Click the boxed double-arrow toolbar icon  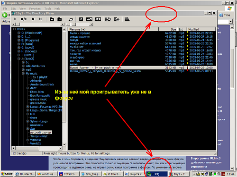pos(98,19)
